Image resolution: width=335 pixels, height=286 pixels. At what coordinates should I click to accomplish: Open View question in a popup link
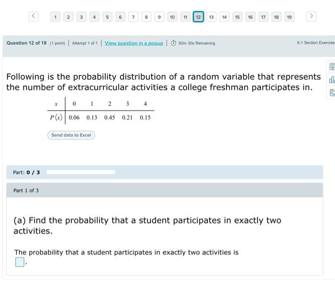tap(134, 43)
